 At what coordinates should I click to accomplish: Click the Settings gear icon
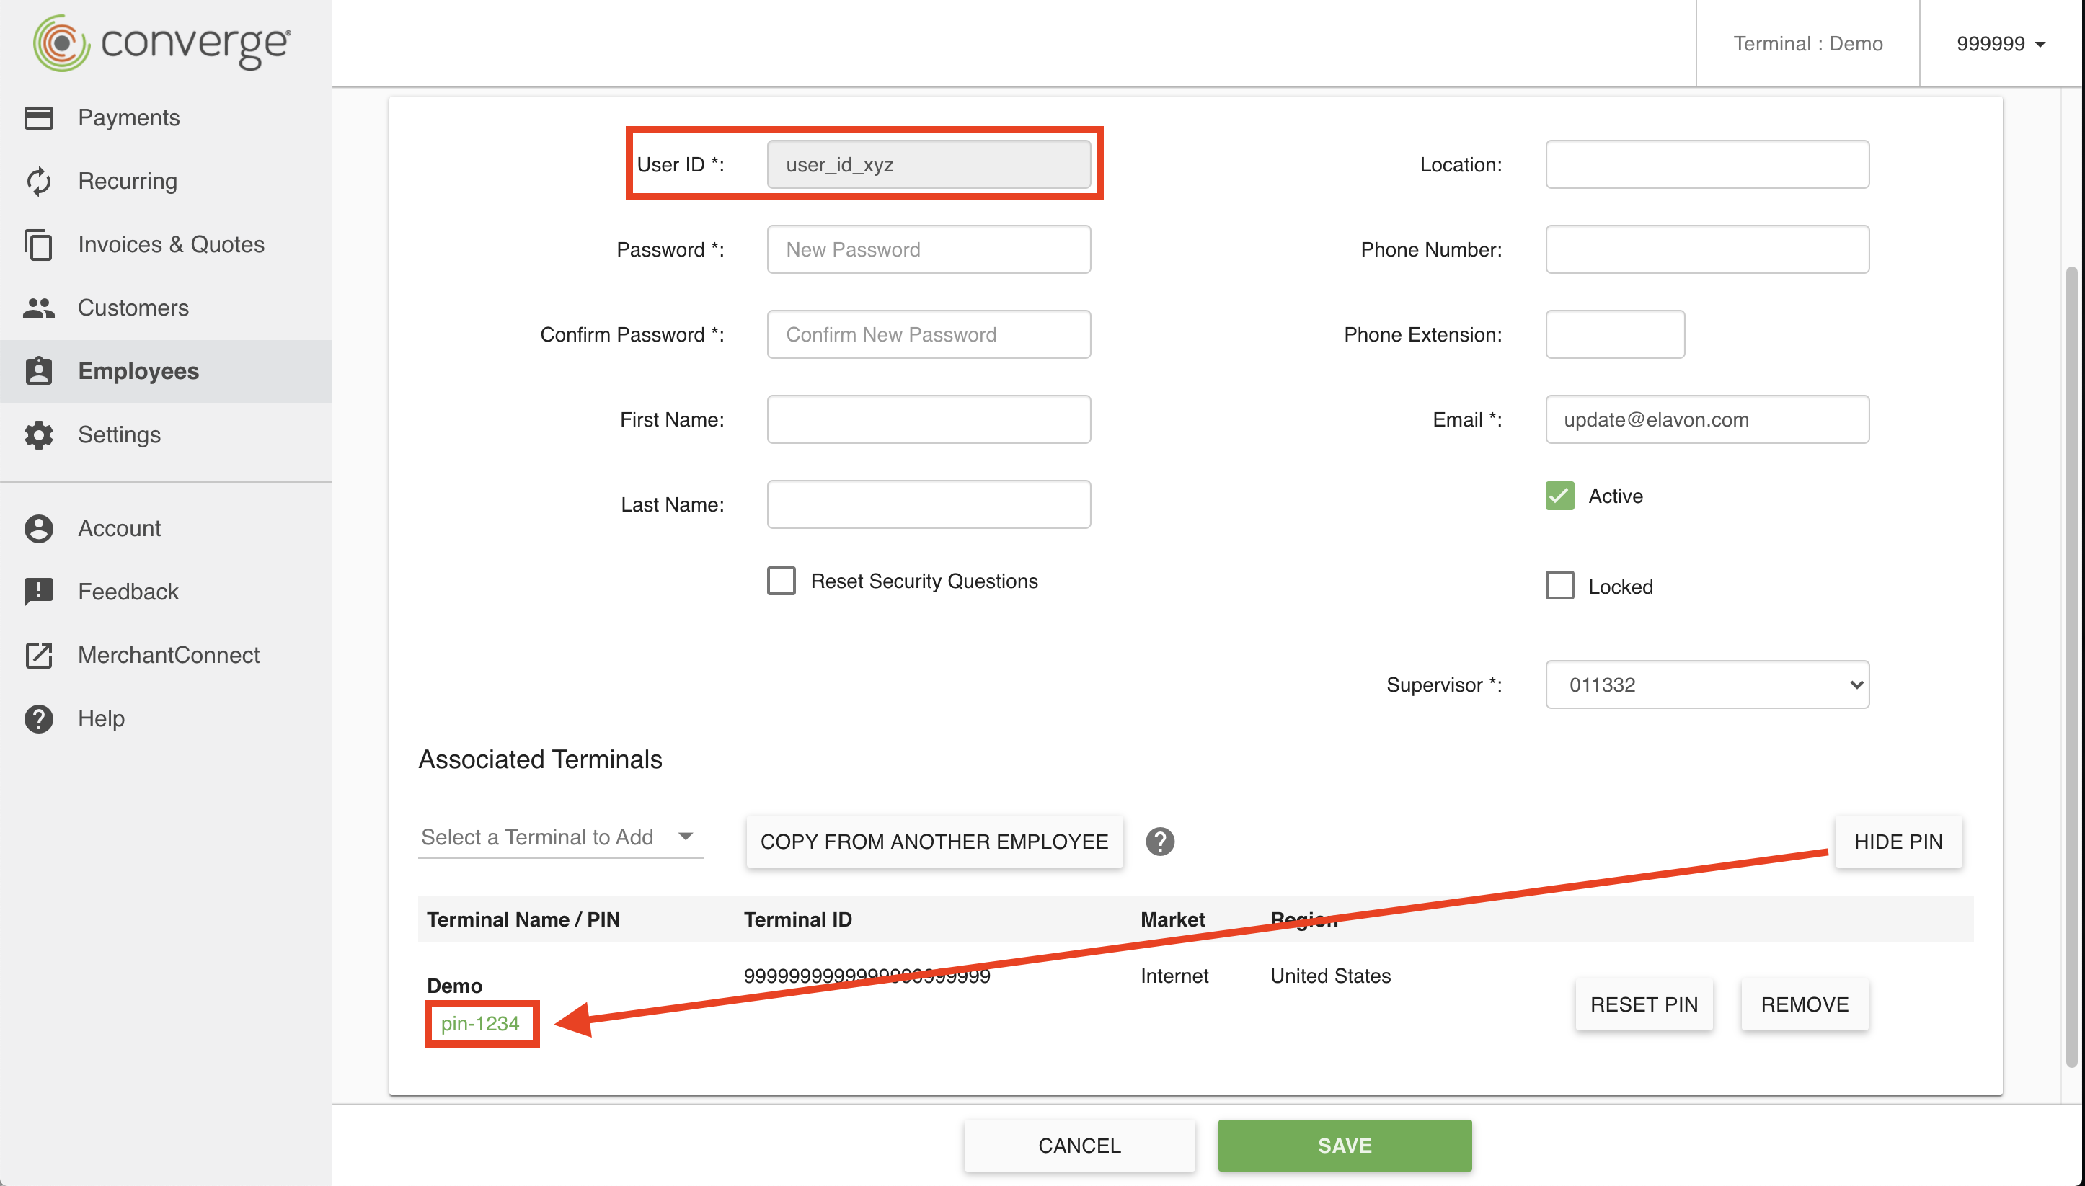[x=38, y=435]
